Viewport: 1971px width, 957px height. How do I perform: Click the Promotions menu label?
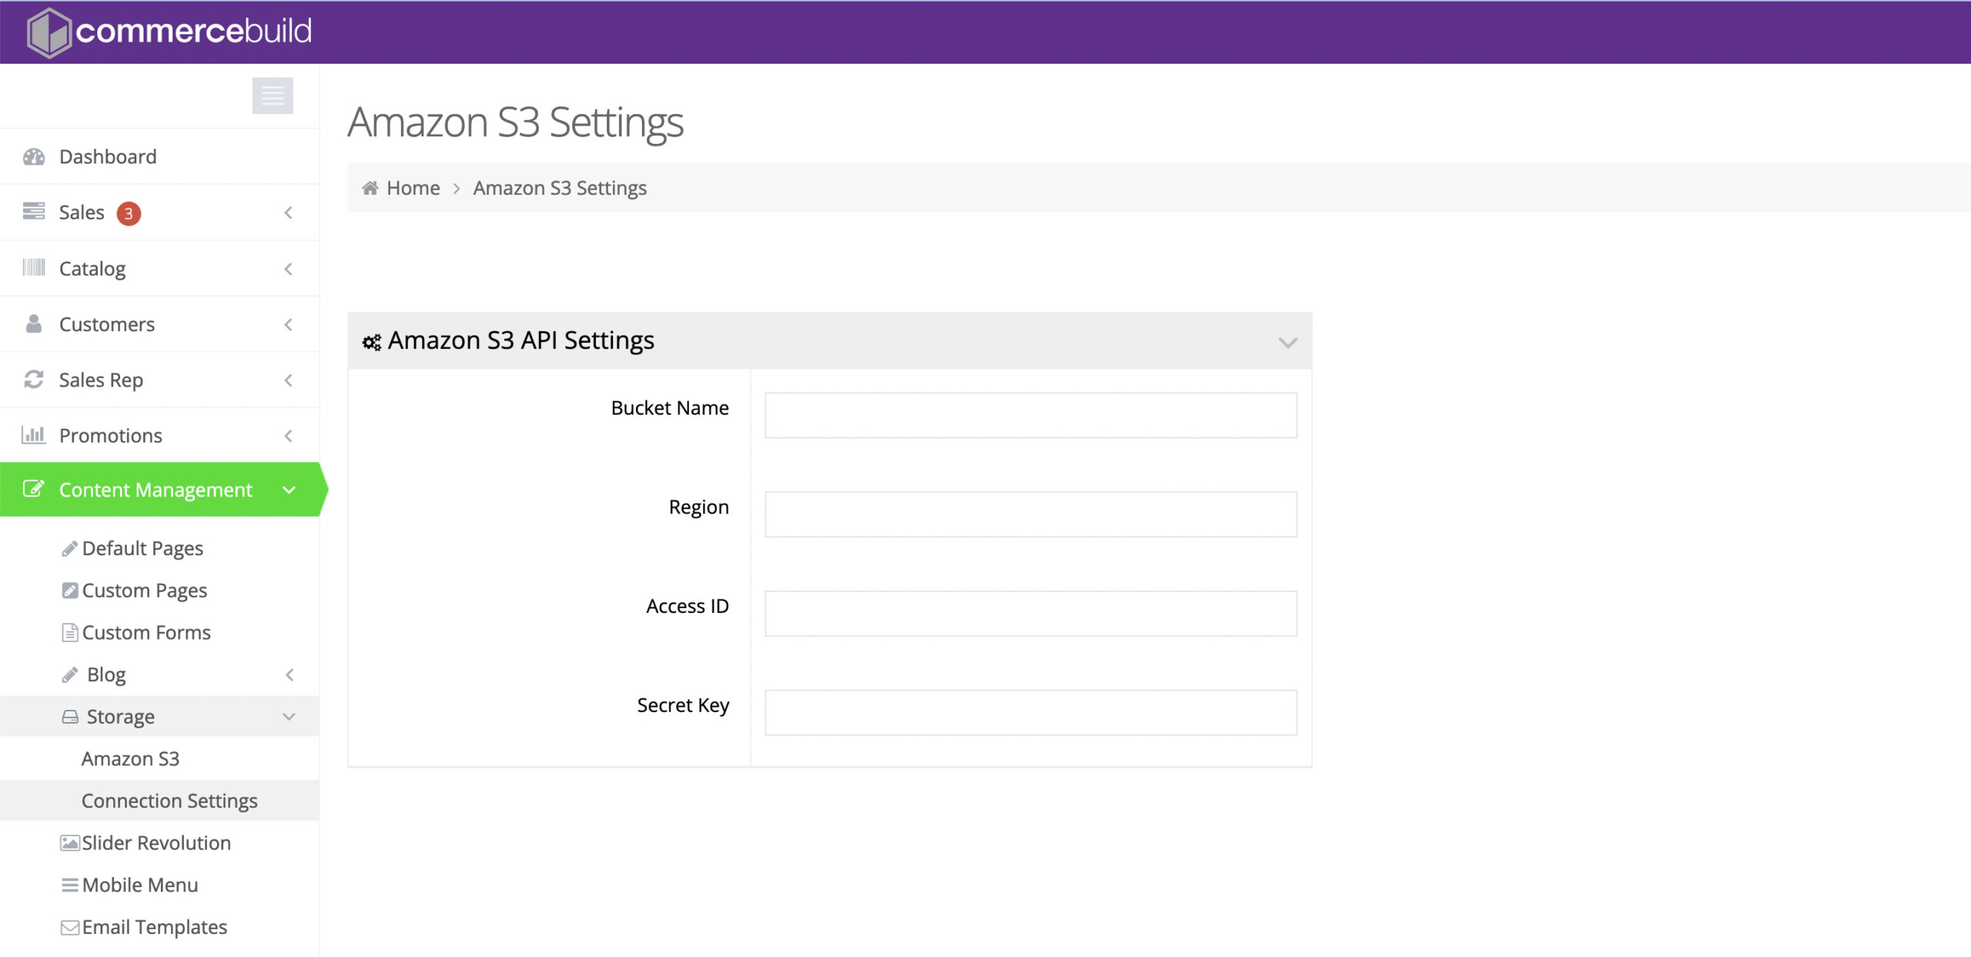[111, 436]
